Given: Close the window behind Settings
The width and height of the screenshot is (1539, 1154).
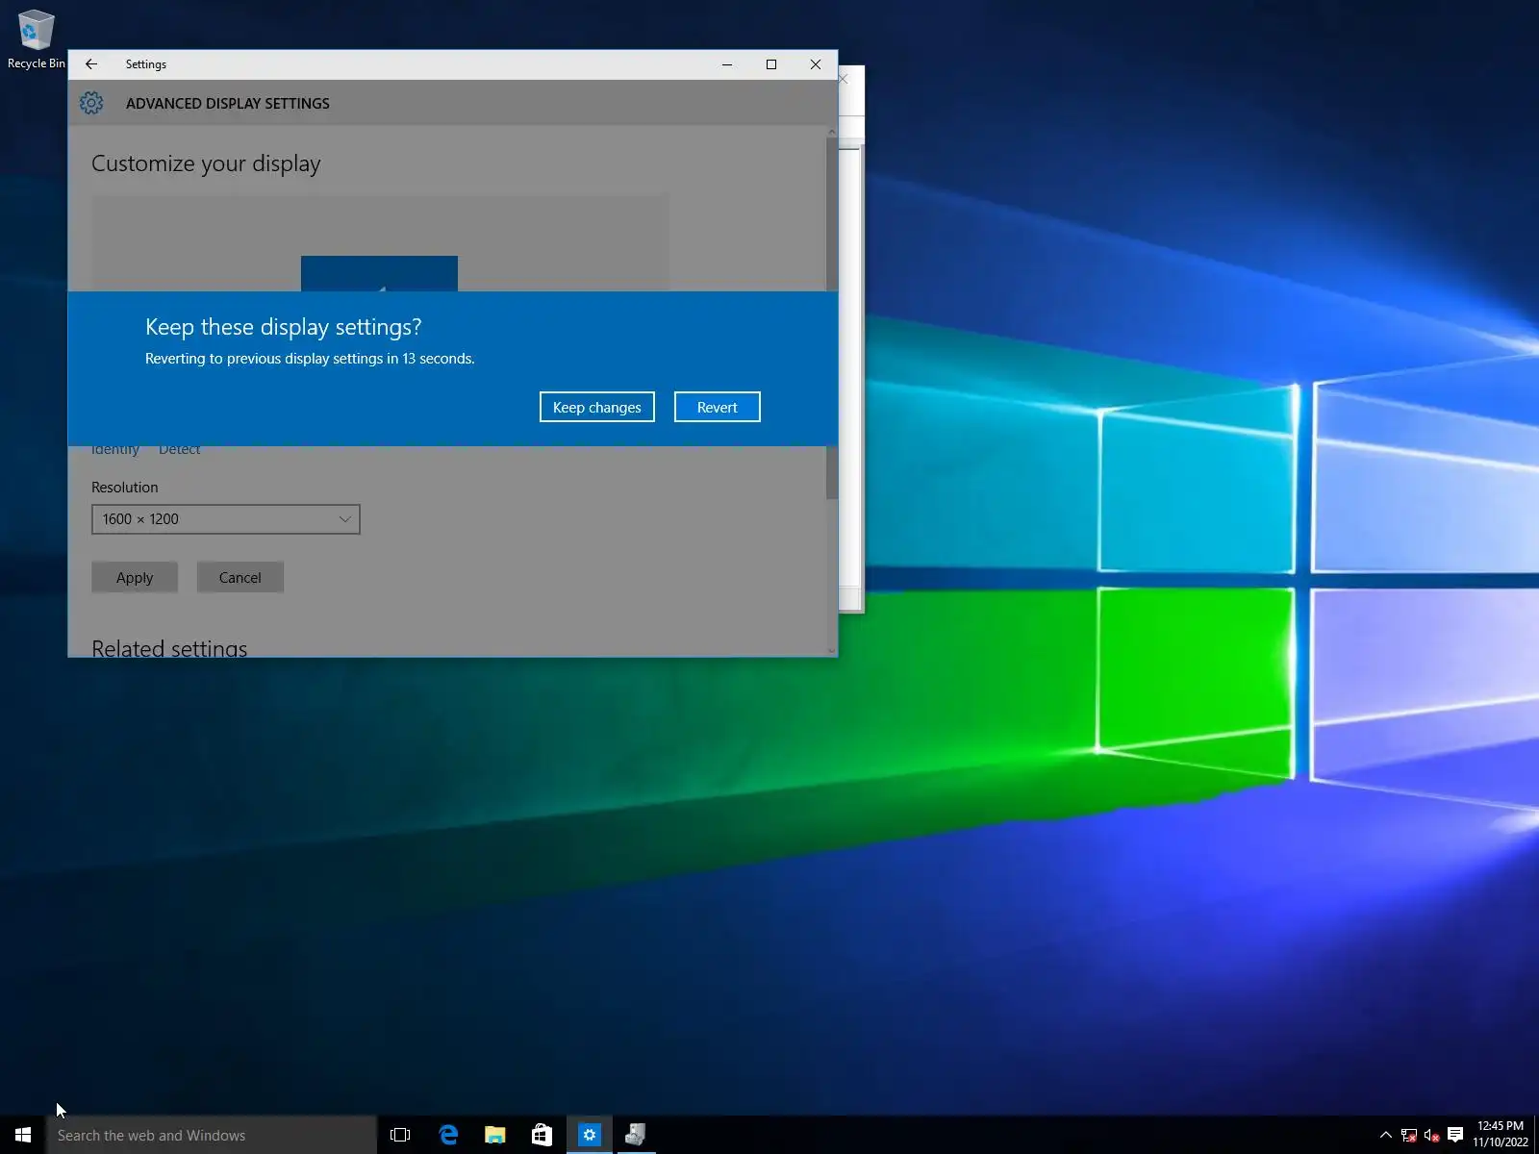Looking at the screenshot, I should [x=845, y=79].
